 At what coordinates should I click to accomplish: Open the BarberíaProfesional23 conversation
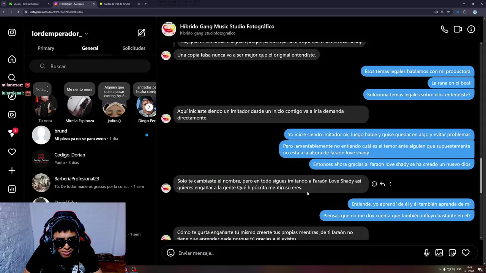click(x=90, y=182)
